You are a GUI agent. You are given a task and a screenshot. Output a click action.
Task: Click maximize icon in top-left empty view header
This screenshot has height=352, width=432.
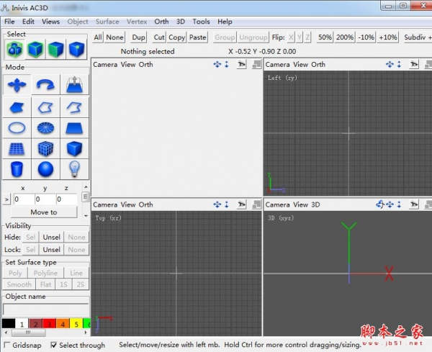[x=257, y=65]
